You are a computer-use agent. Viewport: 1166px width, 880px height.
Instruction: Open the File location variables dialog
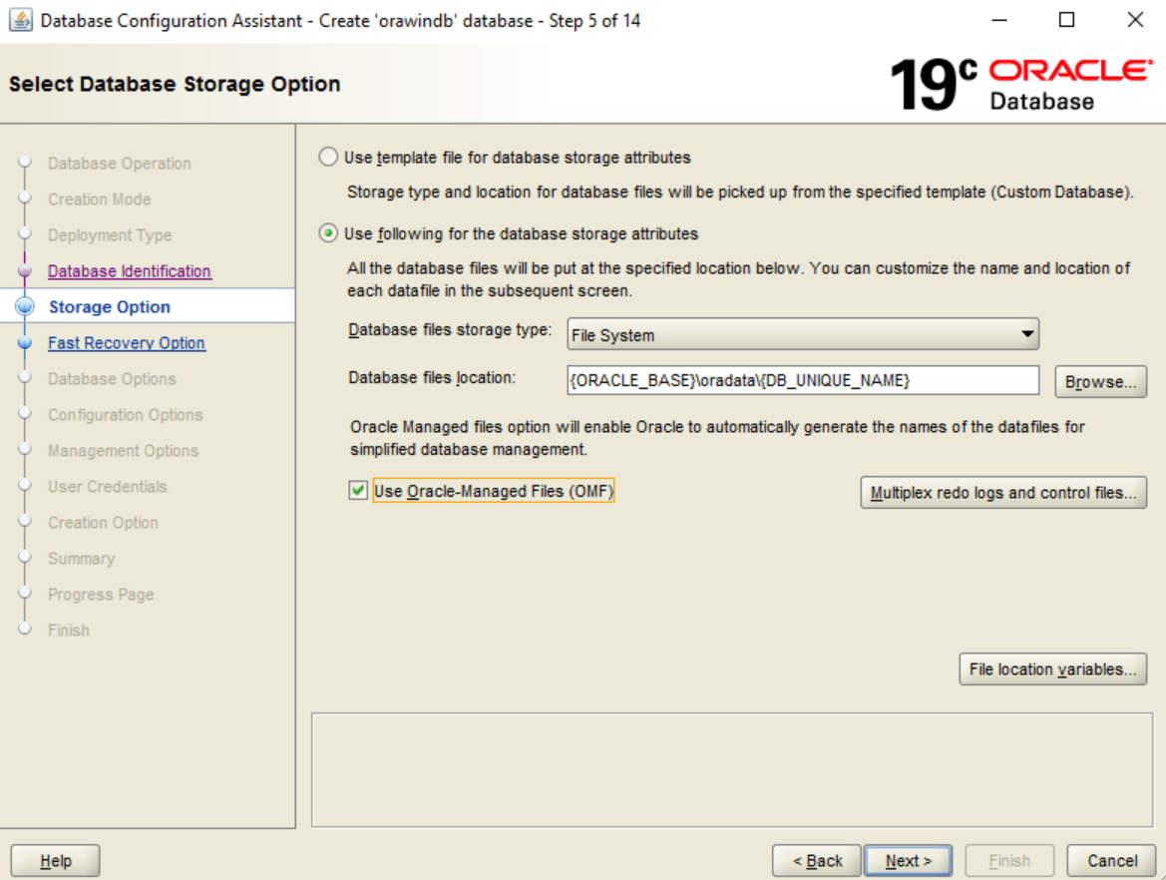(1053, 668)
